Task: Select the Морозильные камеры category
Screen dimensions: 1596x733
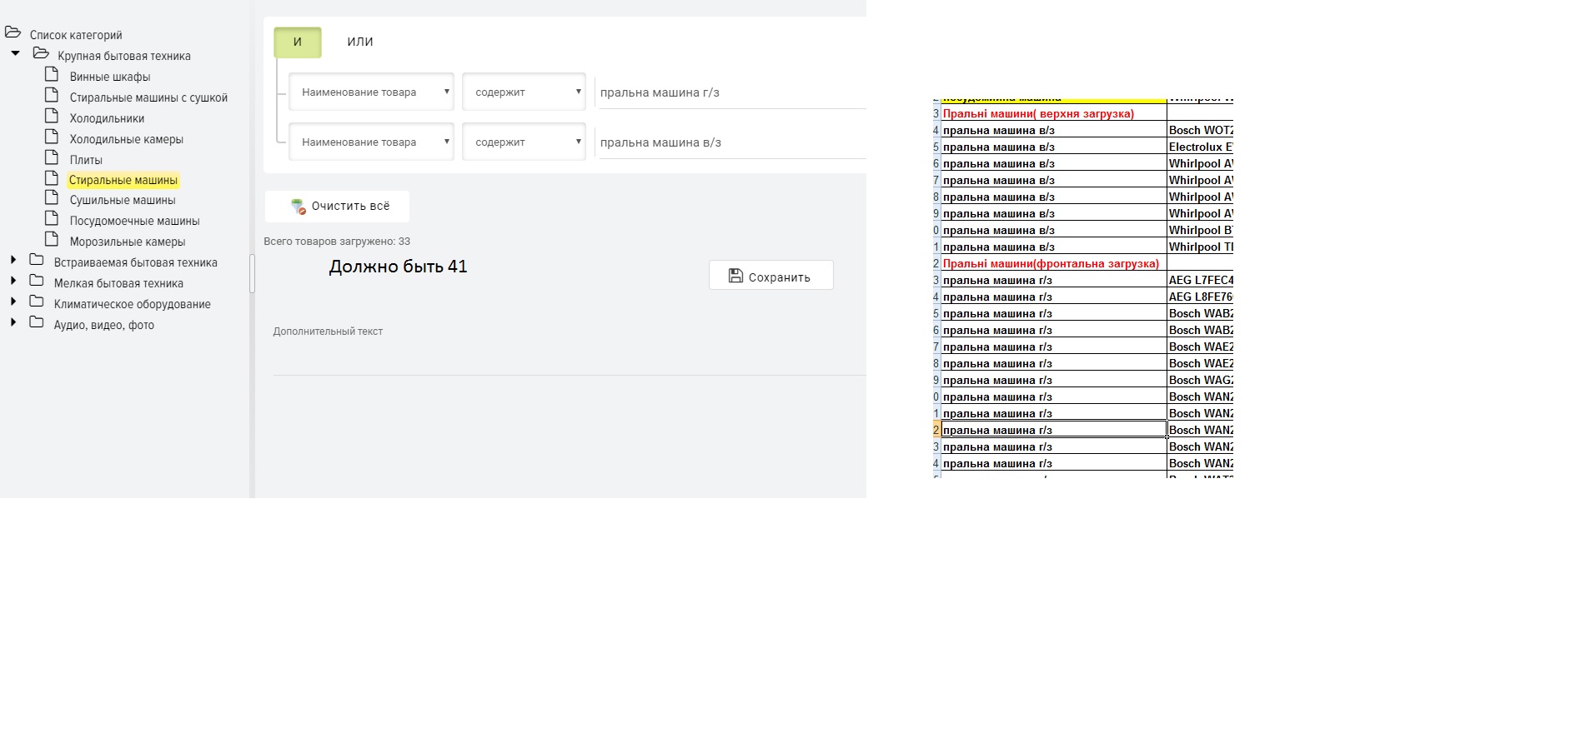Action: click(128, 242)
